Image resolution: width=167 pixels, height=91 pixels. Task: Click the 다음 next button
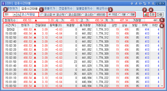click(159, 15)
